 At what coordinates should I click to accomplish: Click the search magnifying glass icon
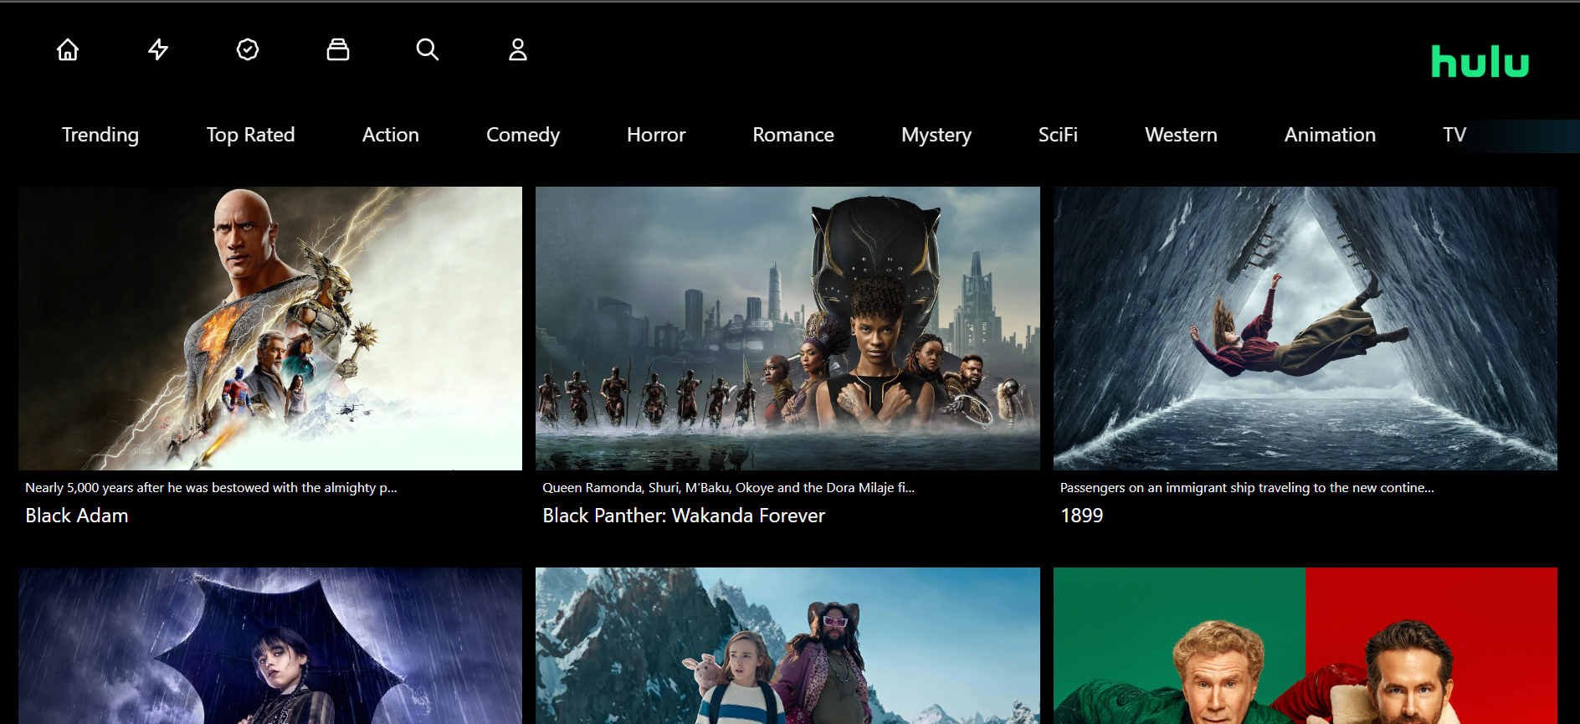(x=428, y=50)
